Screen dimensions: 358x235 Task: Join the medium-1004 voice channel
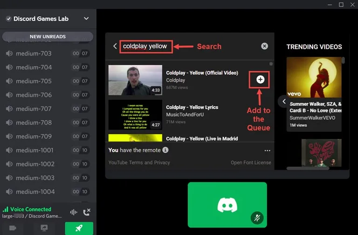(x=48, y=192)
